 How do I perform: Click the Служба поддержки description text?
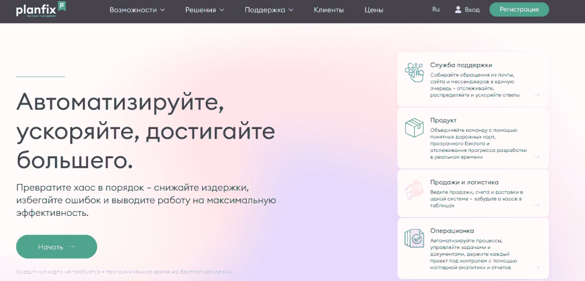[x=475, y=85]
